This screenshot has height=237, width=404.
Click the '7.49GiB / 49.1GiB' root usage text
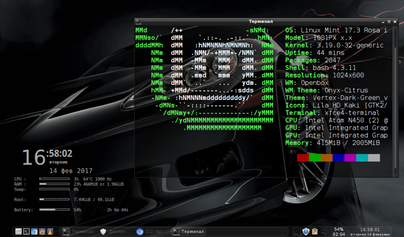coord(94,200)
